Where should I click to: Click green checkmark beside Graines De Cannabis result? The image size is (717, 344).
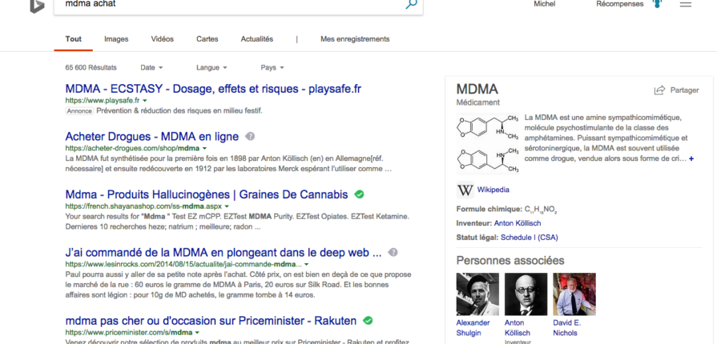tap(360, 194)
